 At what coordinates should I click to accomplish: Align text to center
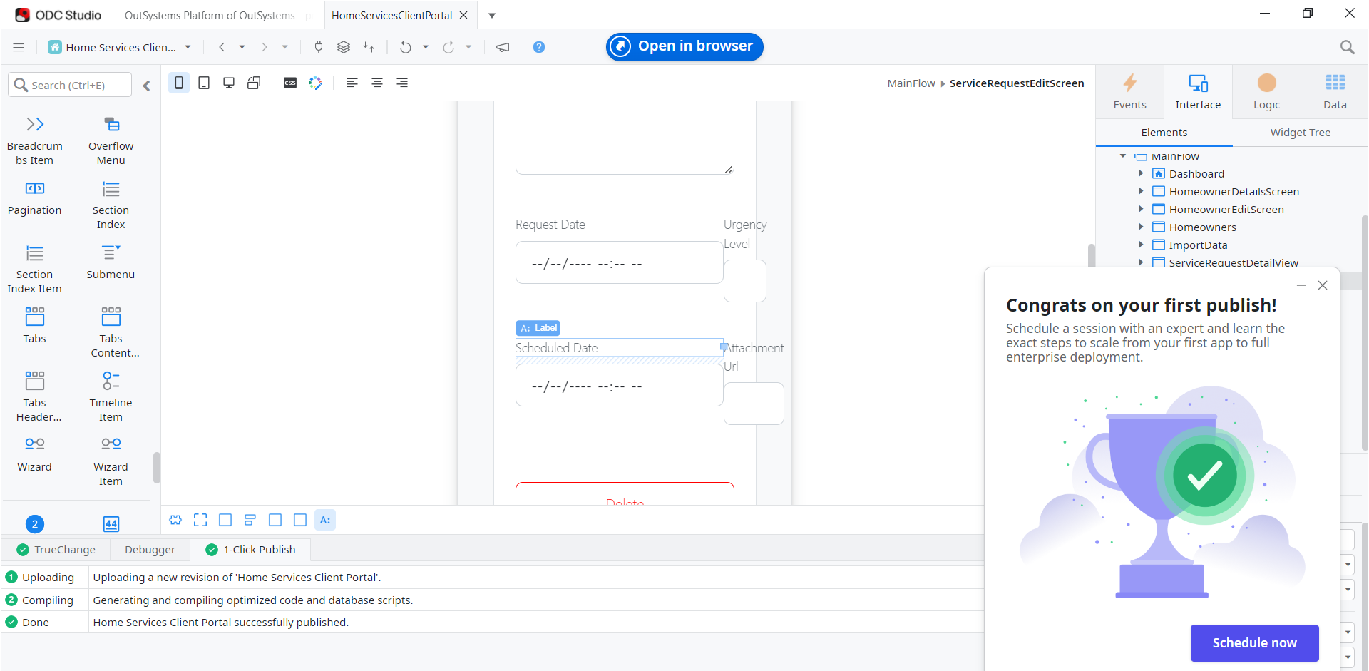point(377,83)
